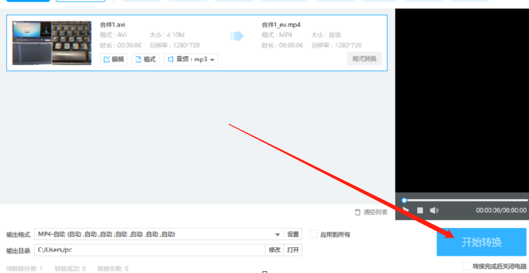Click the 设置 button beside output format
Viewport: 529px width, 273px height.
point(293,234)
